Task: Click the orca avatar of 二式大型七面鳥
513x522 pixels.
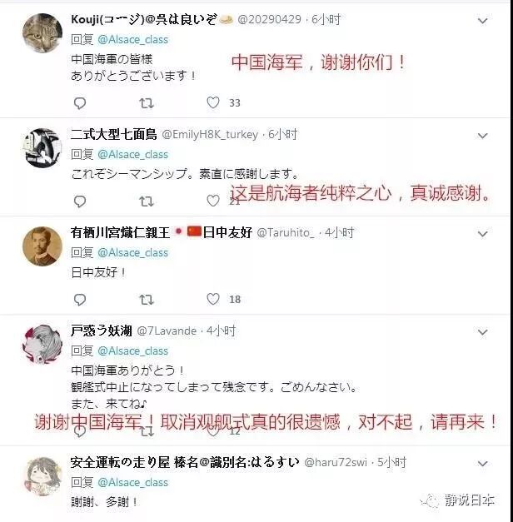Action: (42, 148)
